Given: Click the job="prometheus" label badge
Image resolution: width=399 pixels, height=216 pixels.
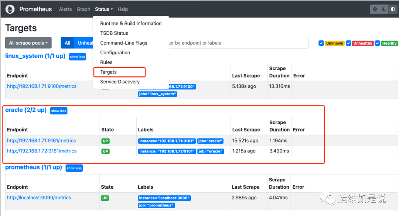Looking at the screenshot, I should pyautogui.click(x=157, y=205).
